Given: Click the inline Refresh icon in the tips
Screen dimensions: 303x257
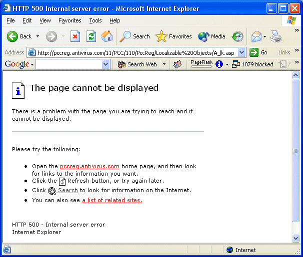Looking at the screenshot, I should [62, 182].
